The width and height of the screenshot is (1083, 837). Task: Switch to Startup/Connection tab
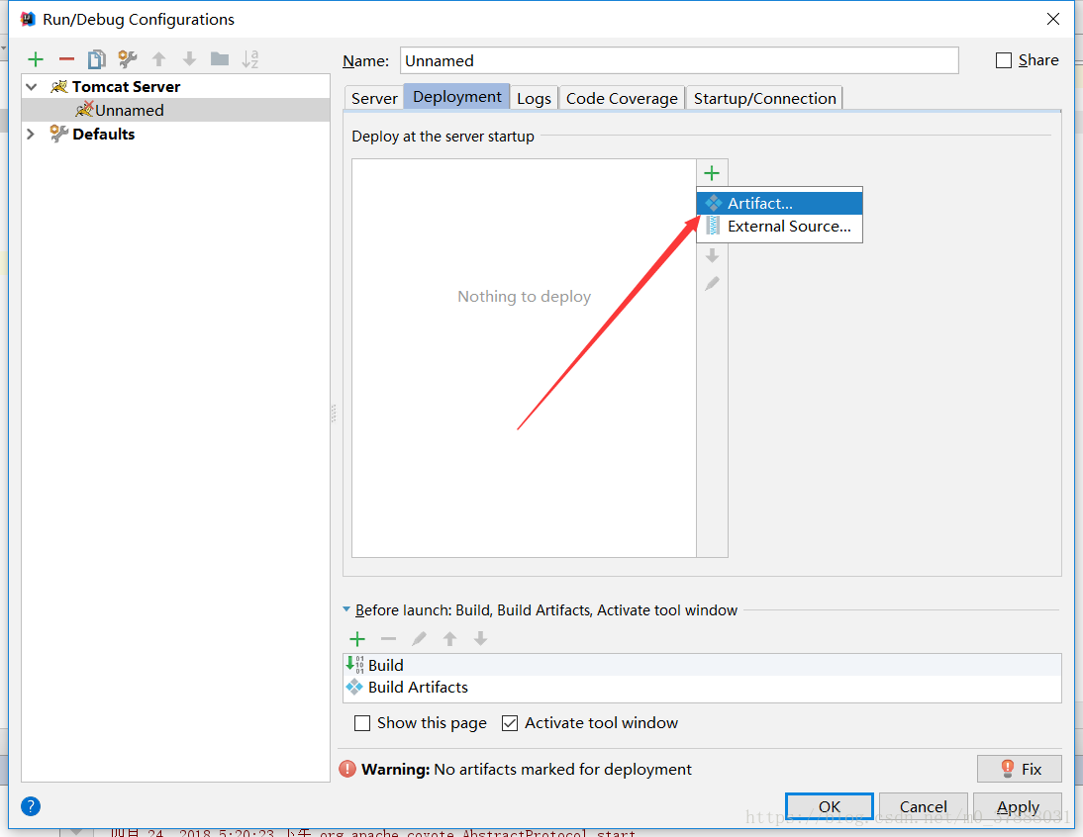click(x=764, y=99)
